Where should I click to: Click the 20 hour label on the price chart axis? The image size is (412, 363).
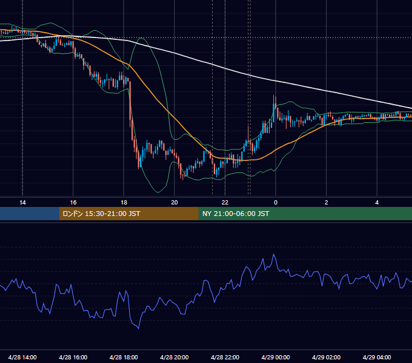174,203
